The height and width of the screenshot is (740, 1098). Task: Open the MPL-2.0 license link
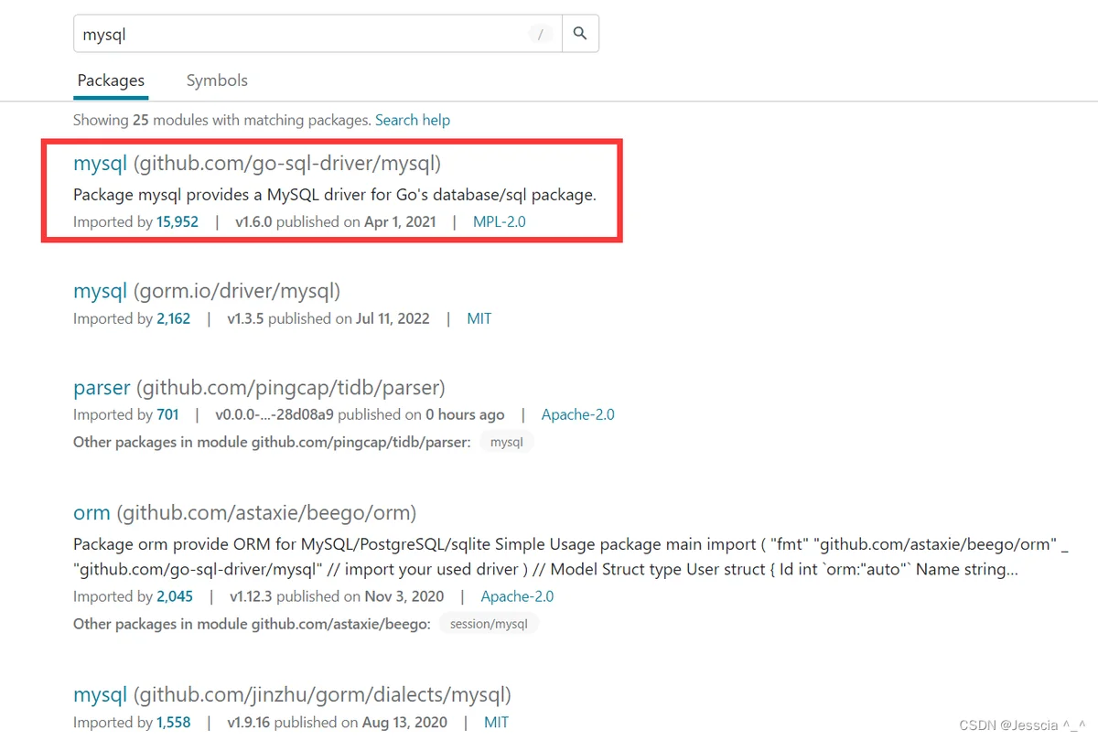pyautogui.click(x=500, y=221)
